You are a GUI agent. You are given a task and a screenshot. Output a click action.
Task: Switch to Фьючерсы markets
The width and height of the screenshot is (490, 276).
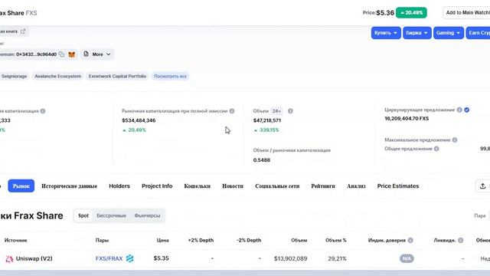(147, 215)
